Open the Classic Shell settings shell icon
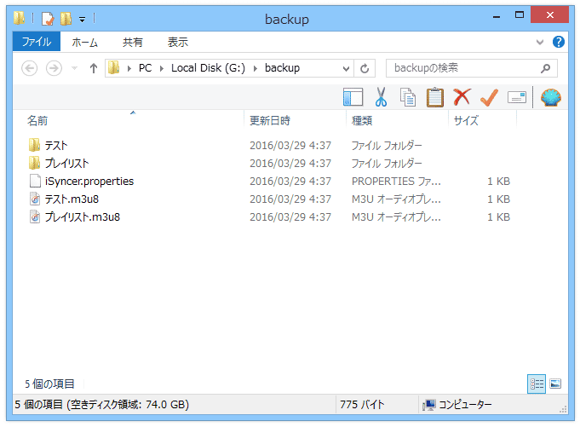The image size is (580, 427). [551, 97]
